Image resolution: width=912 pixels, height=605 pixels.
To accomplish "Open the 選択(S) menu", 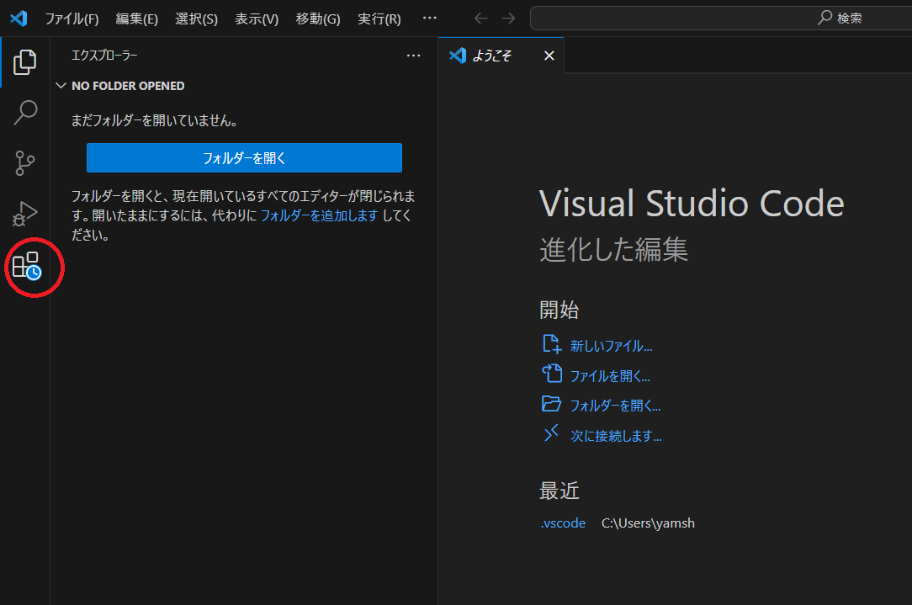I will coord(197,19).
